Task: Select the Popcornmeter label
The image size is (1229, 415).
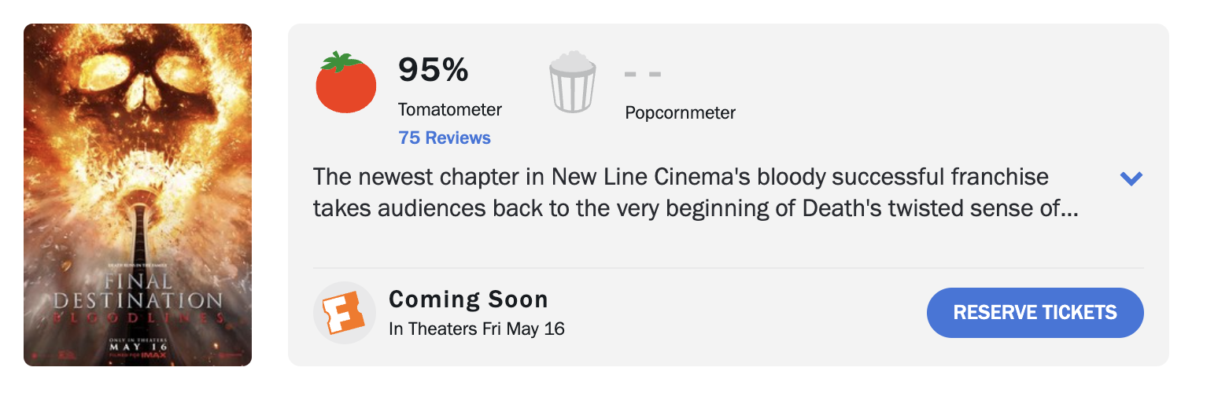Action: [680, 112]
